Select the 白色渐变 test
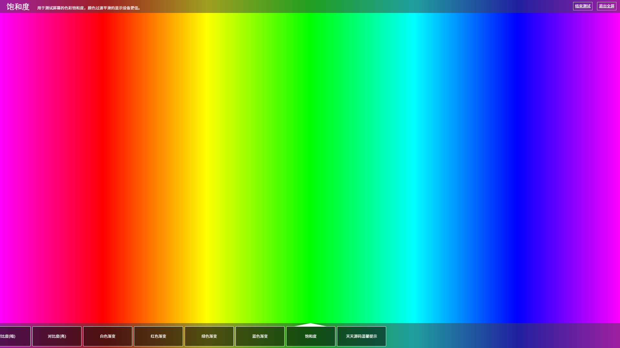 pos(108,336)
